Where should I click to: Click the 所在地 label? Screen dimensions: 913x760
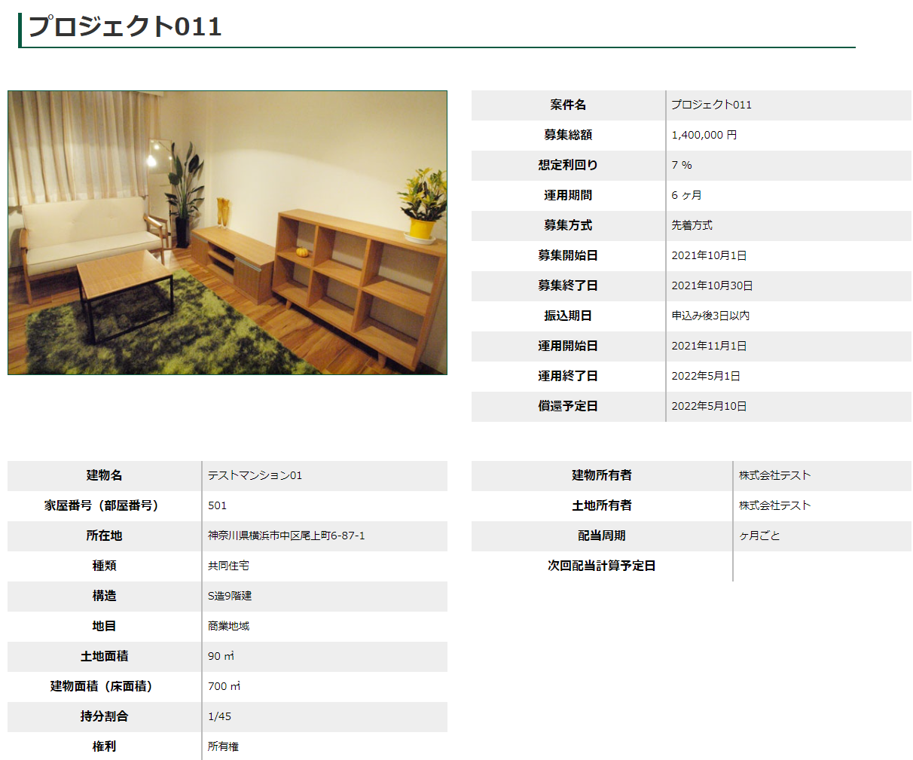pyautogui.click(x=104, y=536)
